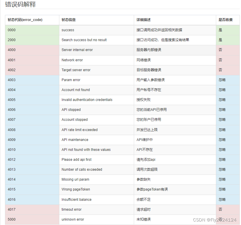Select error code 2000 cell

point(12,40)
